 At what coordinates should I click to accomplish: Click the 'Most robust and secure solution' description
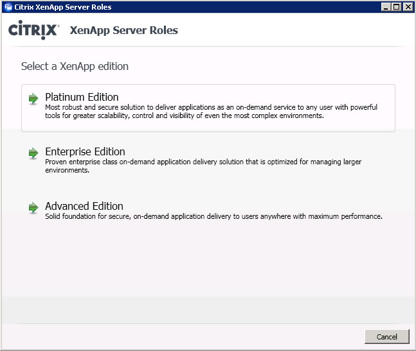tap(211, 112)
